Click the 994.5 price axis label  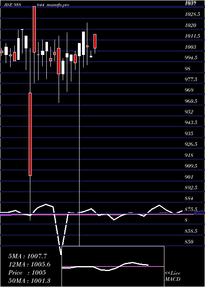(191, 58)
